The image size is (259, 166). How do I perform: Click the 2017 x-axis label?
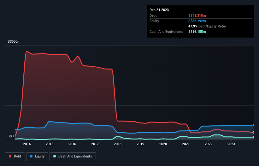coord(95,144)
